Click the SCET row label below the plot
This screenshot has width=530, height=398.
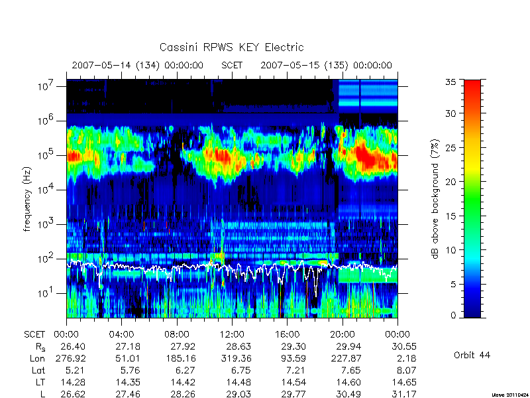click(x=34, y=334)
